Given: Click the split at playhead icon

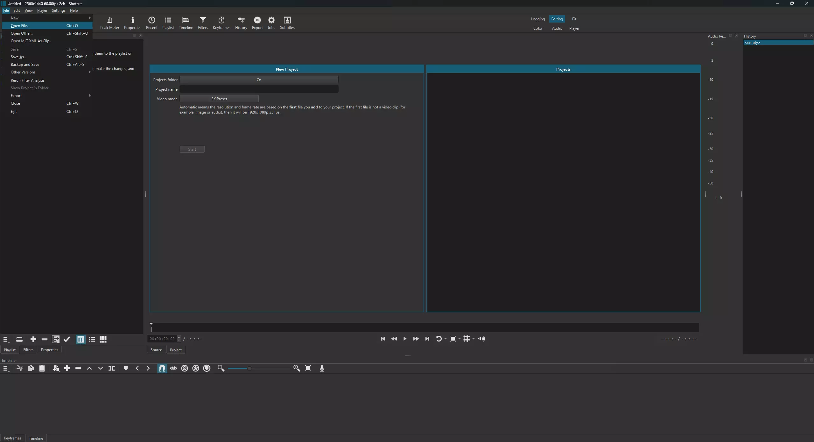Looking at the screenshot, I should [x=112, y=368].
